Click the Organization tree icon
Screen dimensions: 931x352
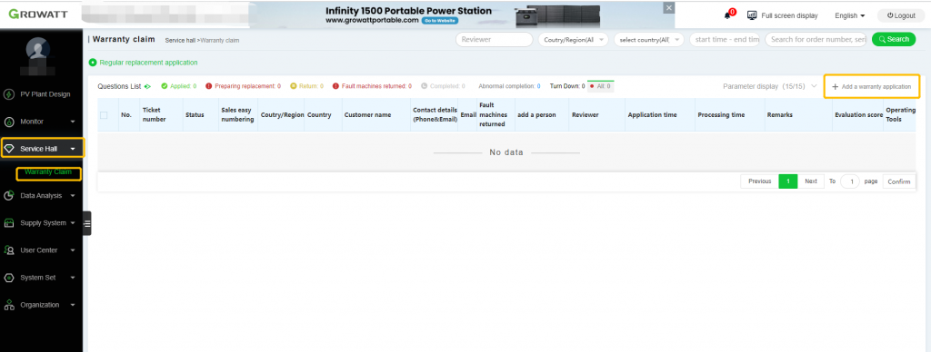[x=9, y=305]
